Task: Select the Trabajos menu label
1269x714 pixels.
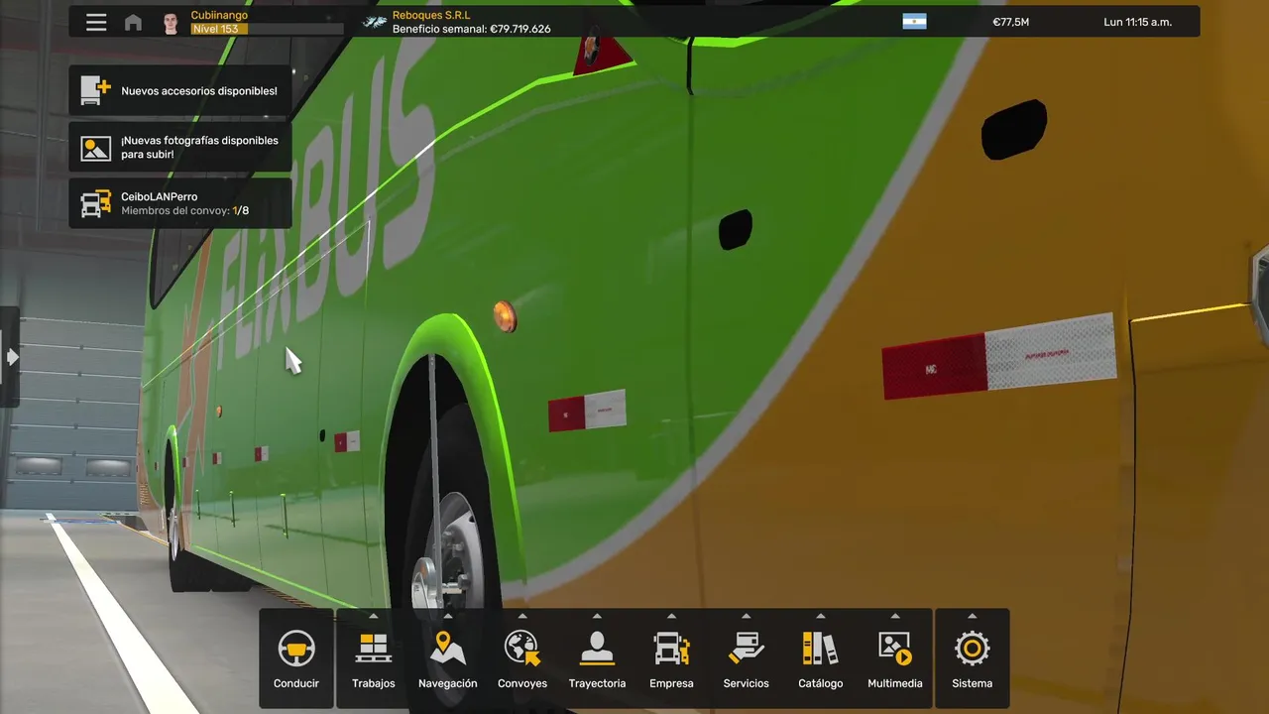Action: pyautogui.click(x=374, y=683)
